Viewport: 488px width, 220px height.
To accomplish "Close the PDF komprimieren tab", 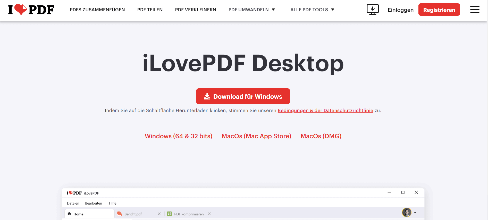I will (x=209, y=214).
